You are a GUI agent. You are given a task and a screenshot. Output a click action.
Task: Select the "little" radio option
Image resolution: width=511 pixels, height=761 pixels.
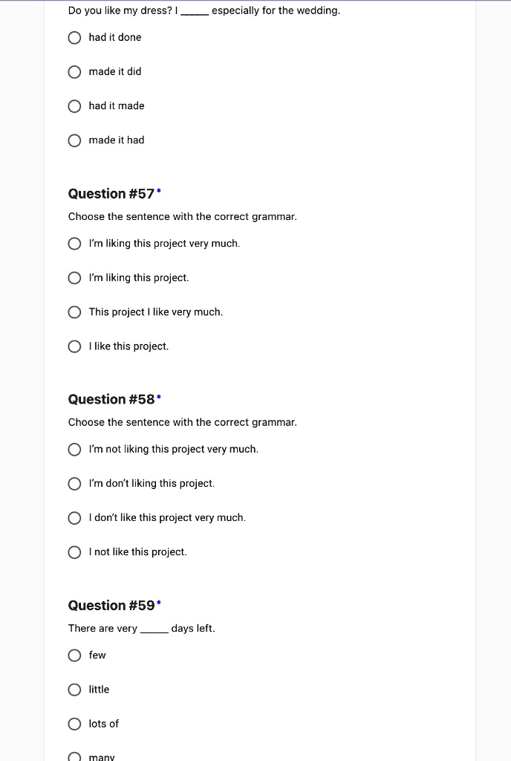coord(74,690)
